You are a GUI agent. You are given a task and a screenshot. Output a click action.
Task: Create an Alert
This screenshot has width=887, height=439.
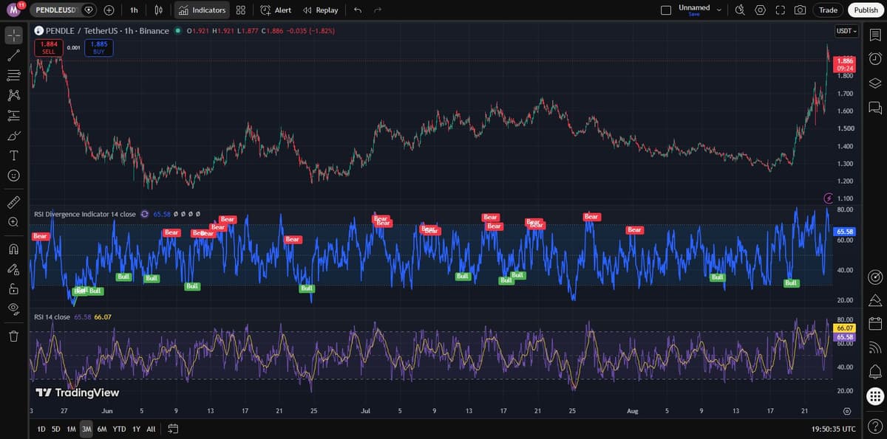[x=276, y=10]
